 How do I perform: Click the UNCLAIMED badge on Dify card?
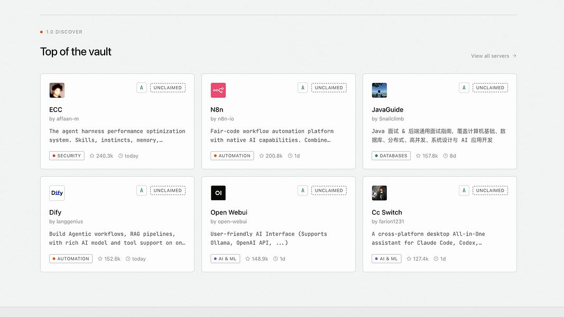click(x=168, y=191)
